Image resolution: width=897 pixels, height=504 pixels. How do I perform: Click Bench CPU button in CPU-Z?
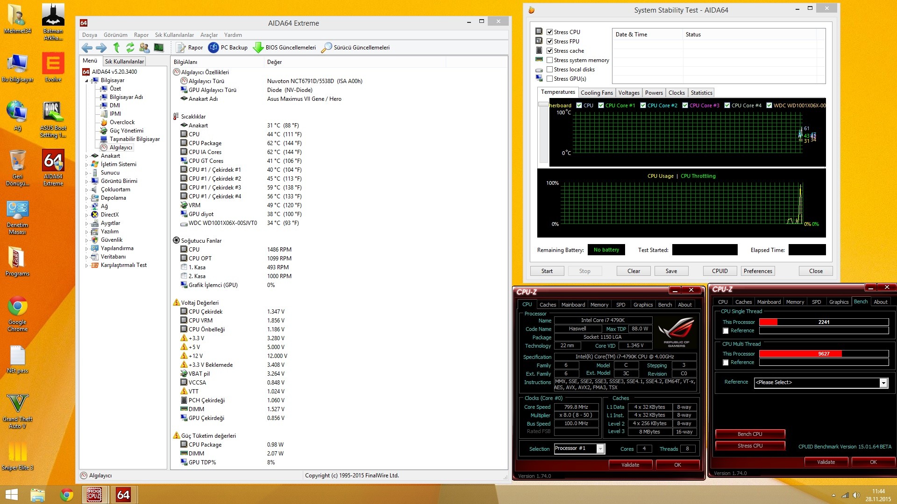tap(750, 434)
